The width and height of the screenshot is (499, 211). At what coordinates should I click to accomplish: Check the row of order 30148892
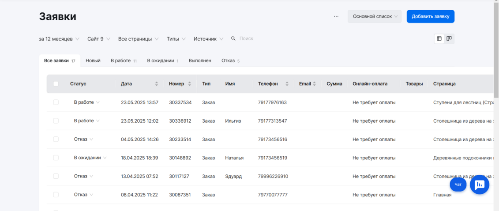tap(56, 158)
